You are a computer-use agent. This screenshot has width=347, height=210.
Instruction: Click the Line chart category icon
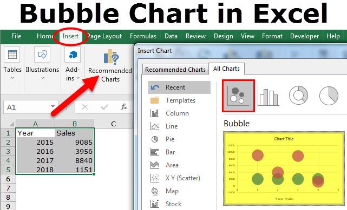coord(154,126)
